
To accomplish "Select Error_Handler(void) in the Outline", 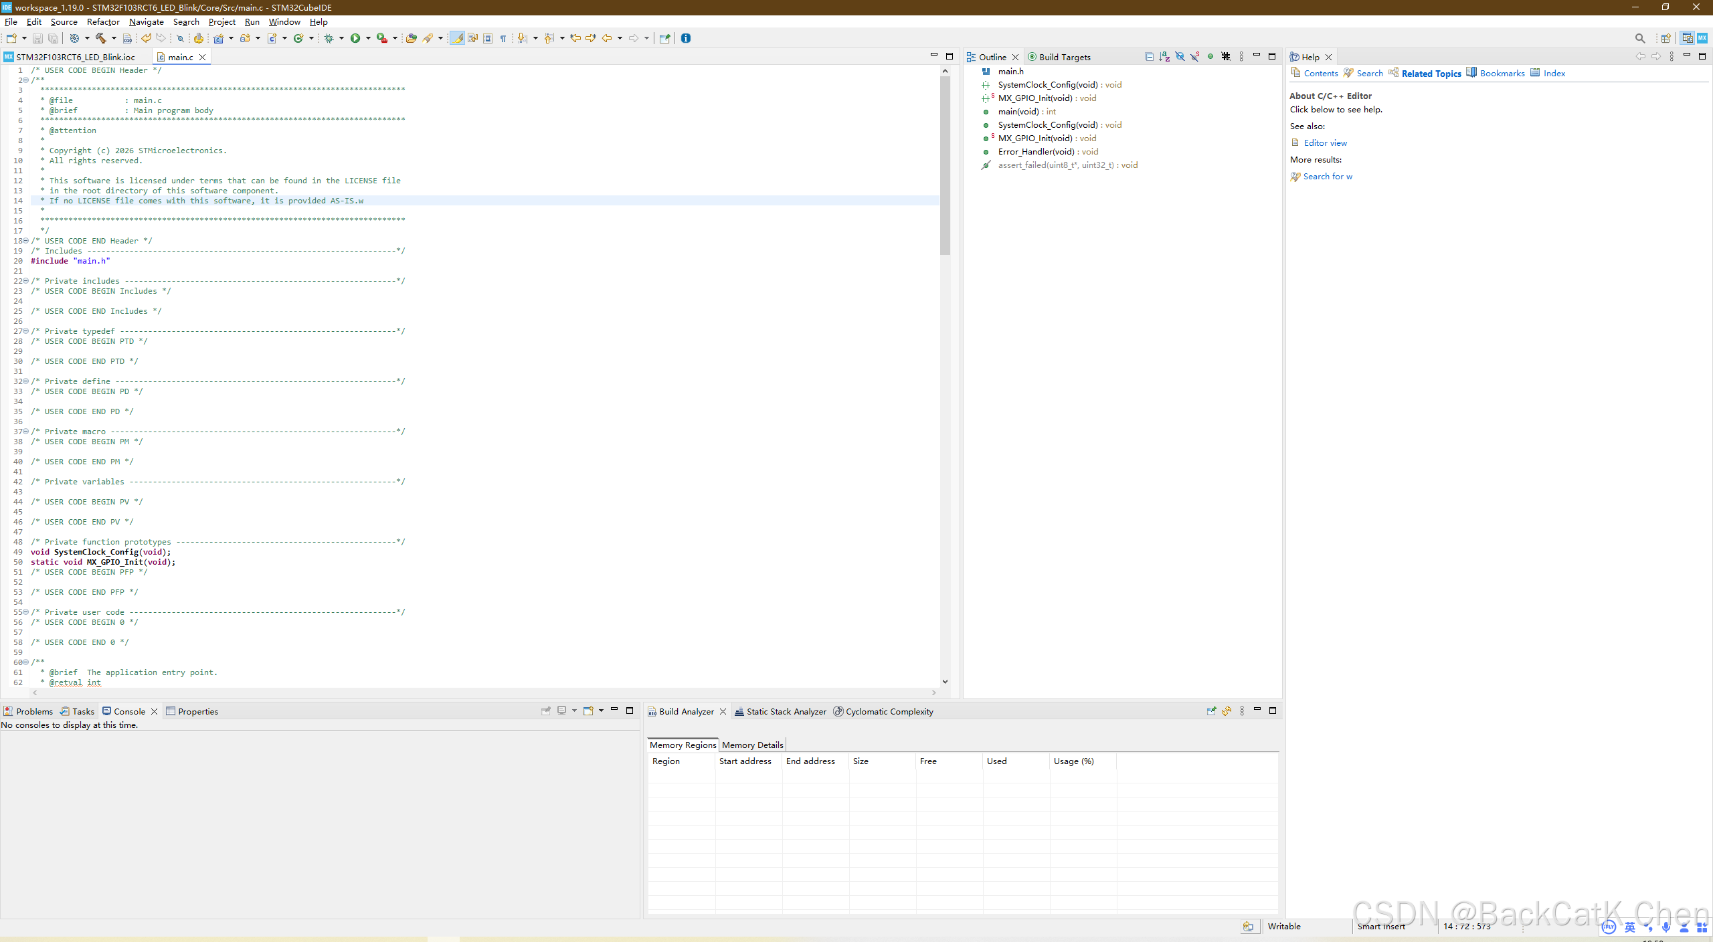I will [x=1036, y=152].
